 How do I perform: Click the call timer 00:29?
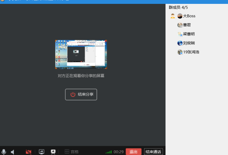pos(118,152)
